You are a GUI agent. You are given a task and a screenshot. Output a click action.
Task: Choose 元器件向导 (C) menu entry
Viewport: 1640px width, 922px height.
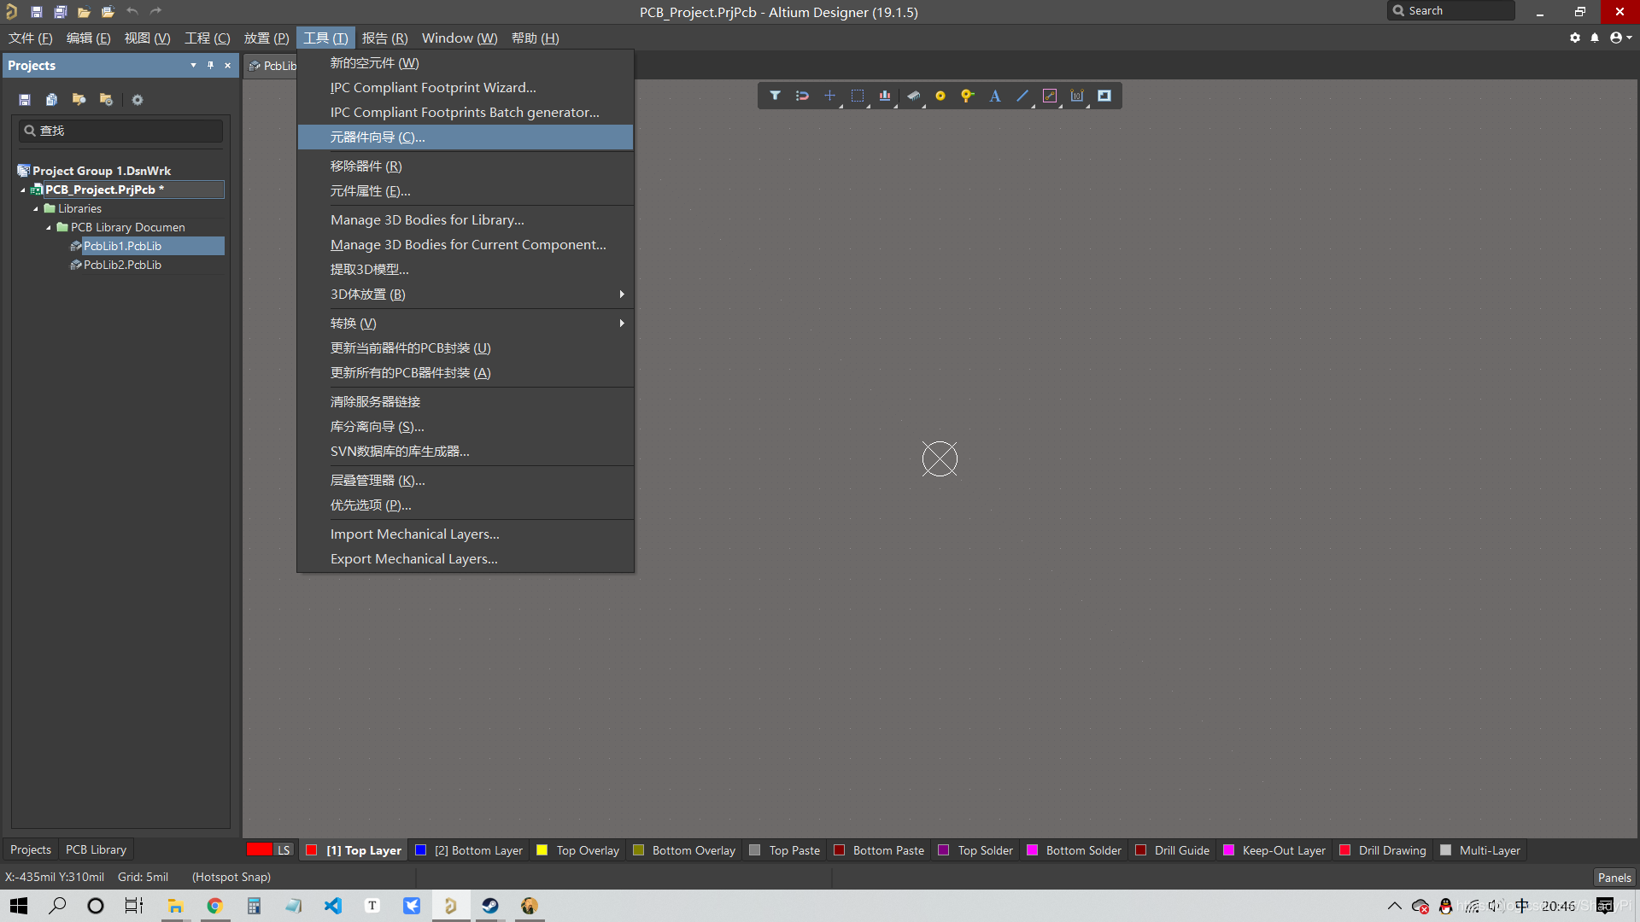378,137
